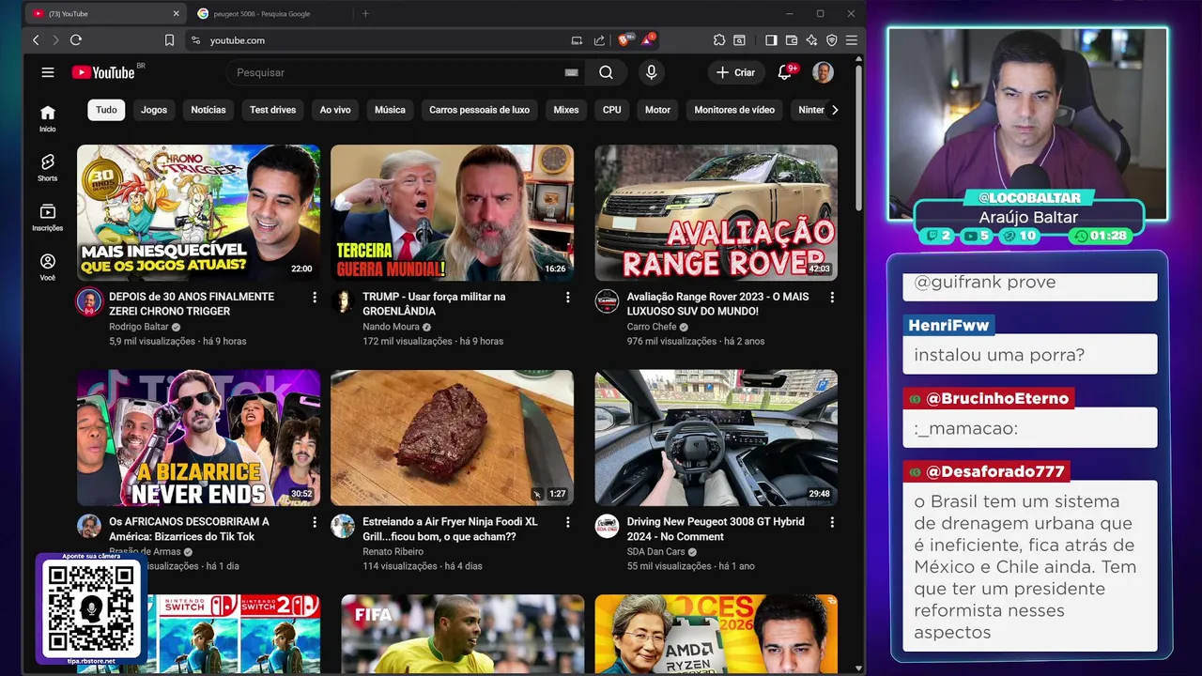
Task: Open the Brave Shields lion icon
Action: [x=623, y=40]
